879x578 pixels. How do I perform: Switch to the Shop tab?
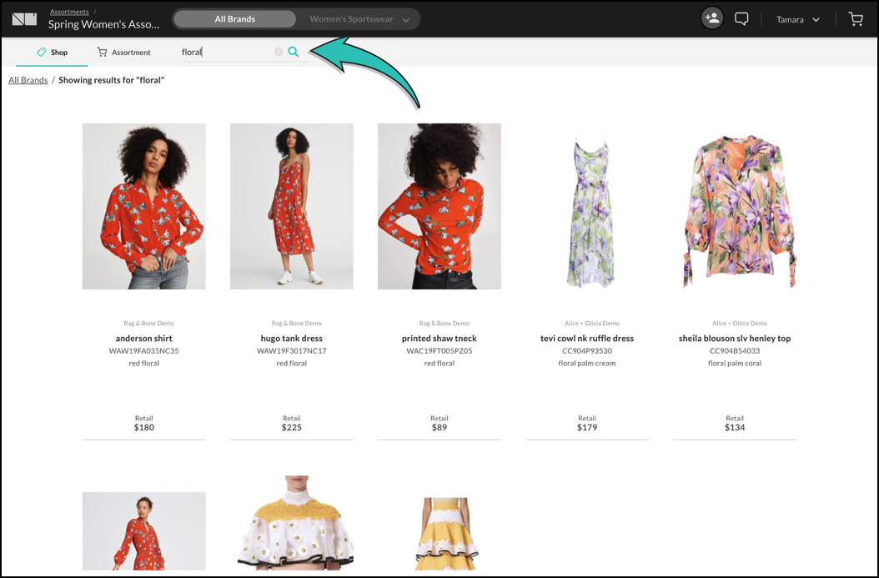53,53
